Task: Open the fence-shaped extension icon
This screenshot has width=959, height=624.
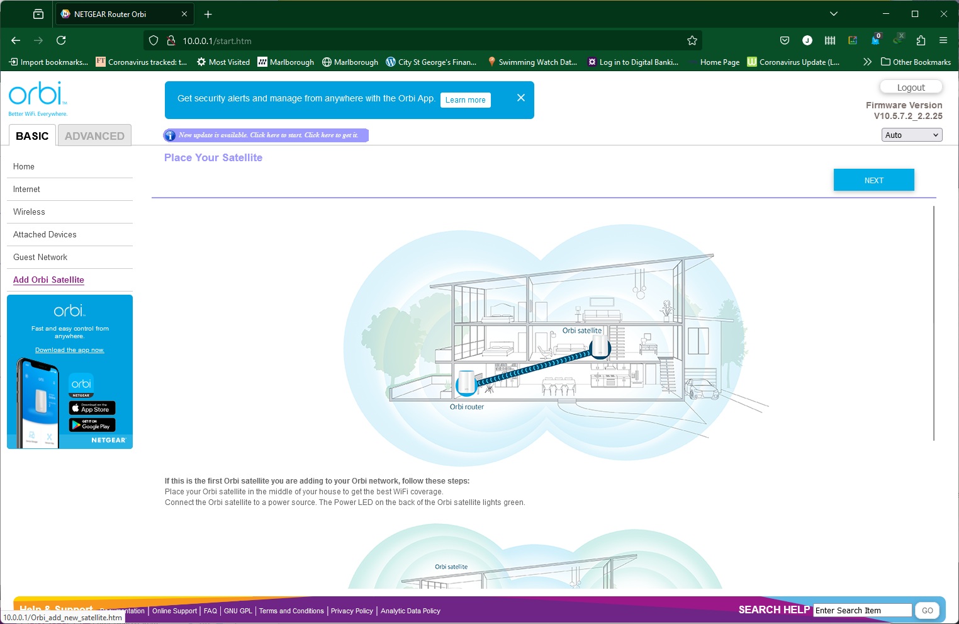Action: pyautogui.click(x=830, y=40)
